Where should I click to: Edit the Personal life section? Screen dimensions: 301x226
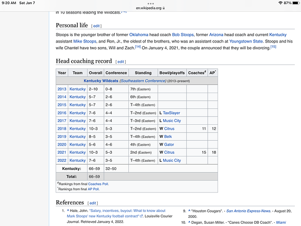coord(96,26)
